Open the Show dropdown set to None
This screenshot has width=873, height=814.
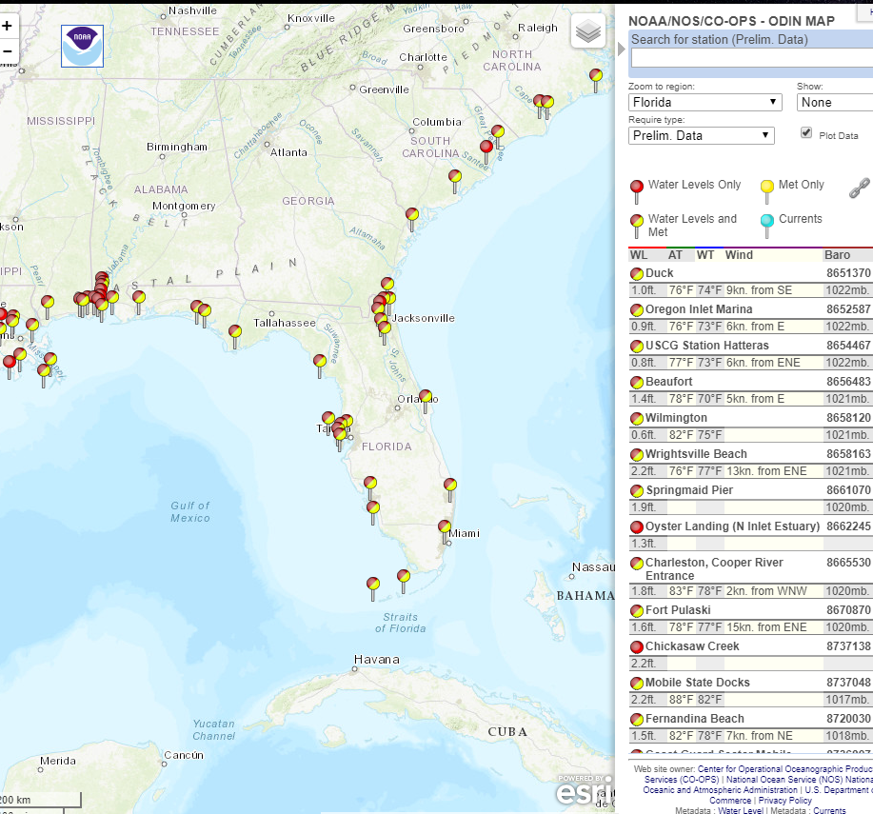coord(835,103)
